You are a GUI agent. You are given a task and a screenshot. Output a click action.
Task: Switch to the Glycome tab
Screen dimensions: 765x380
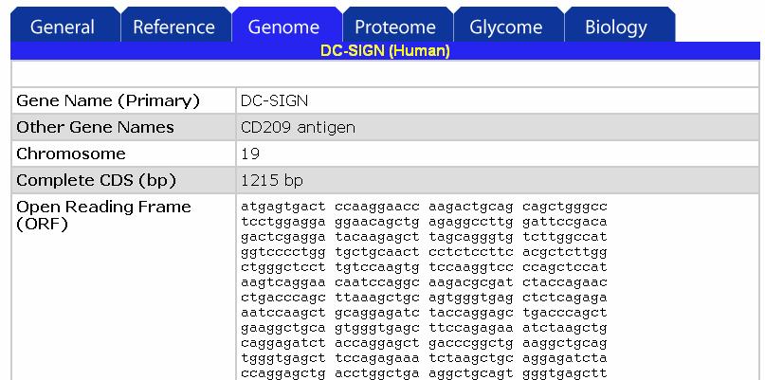(508, 25)
